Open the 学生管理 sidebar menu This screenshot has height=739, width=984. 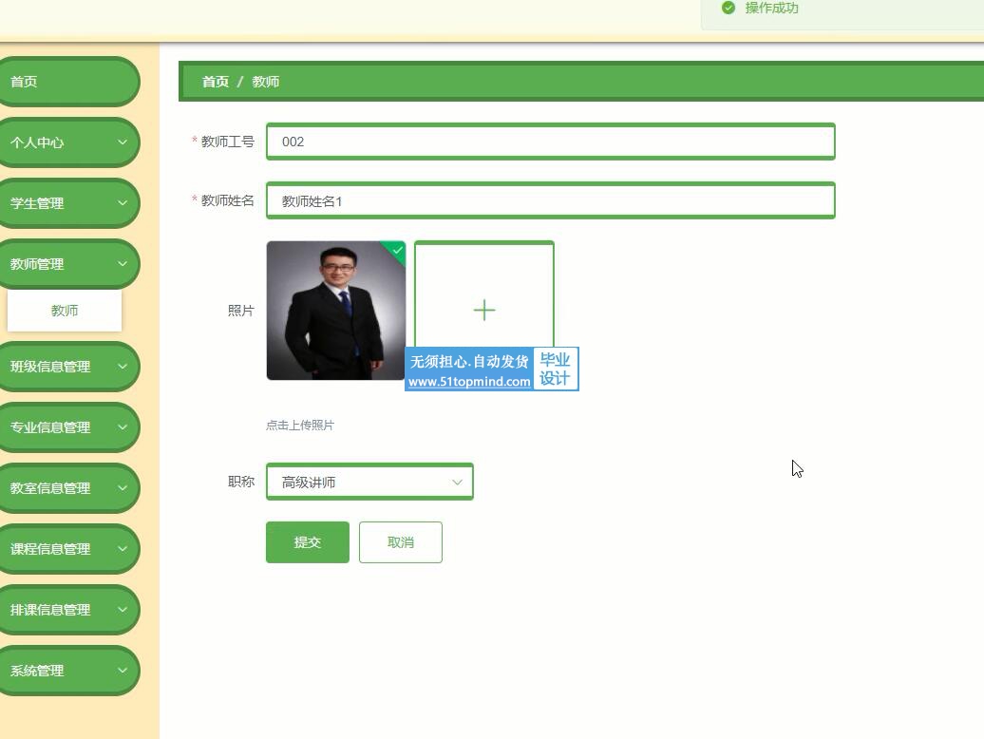pos(67,203)
